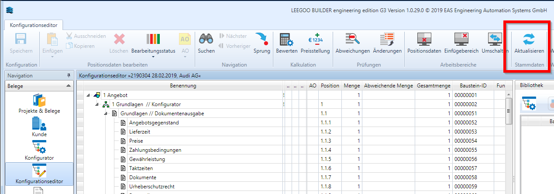
Task: Click the Bibliothek tree icon
Action: (x=529, y=104)
